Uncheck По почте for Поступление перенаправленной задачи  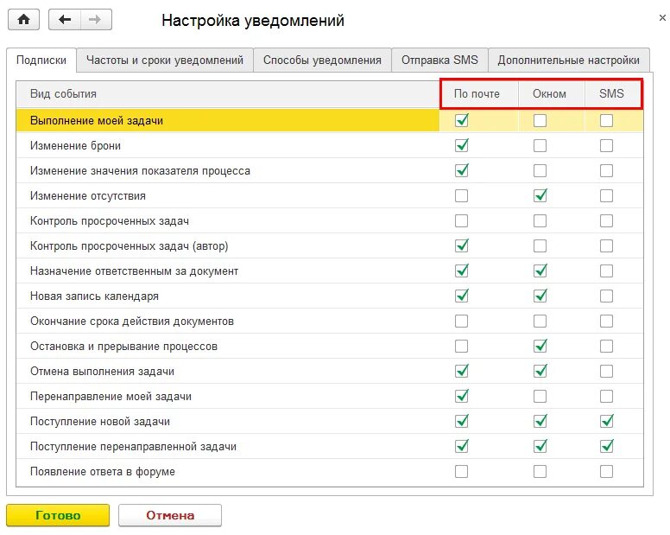[x=461, y=447]
